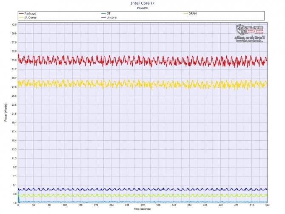Click the 374 x-axis tick label
285x214 pixels.
(x=189, y=205)
